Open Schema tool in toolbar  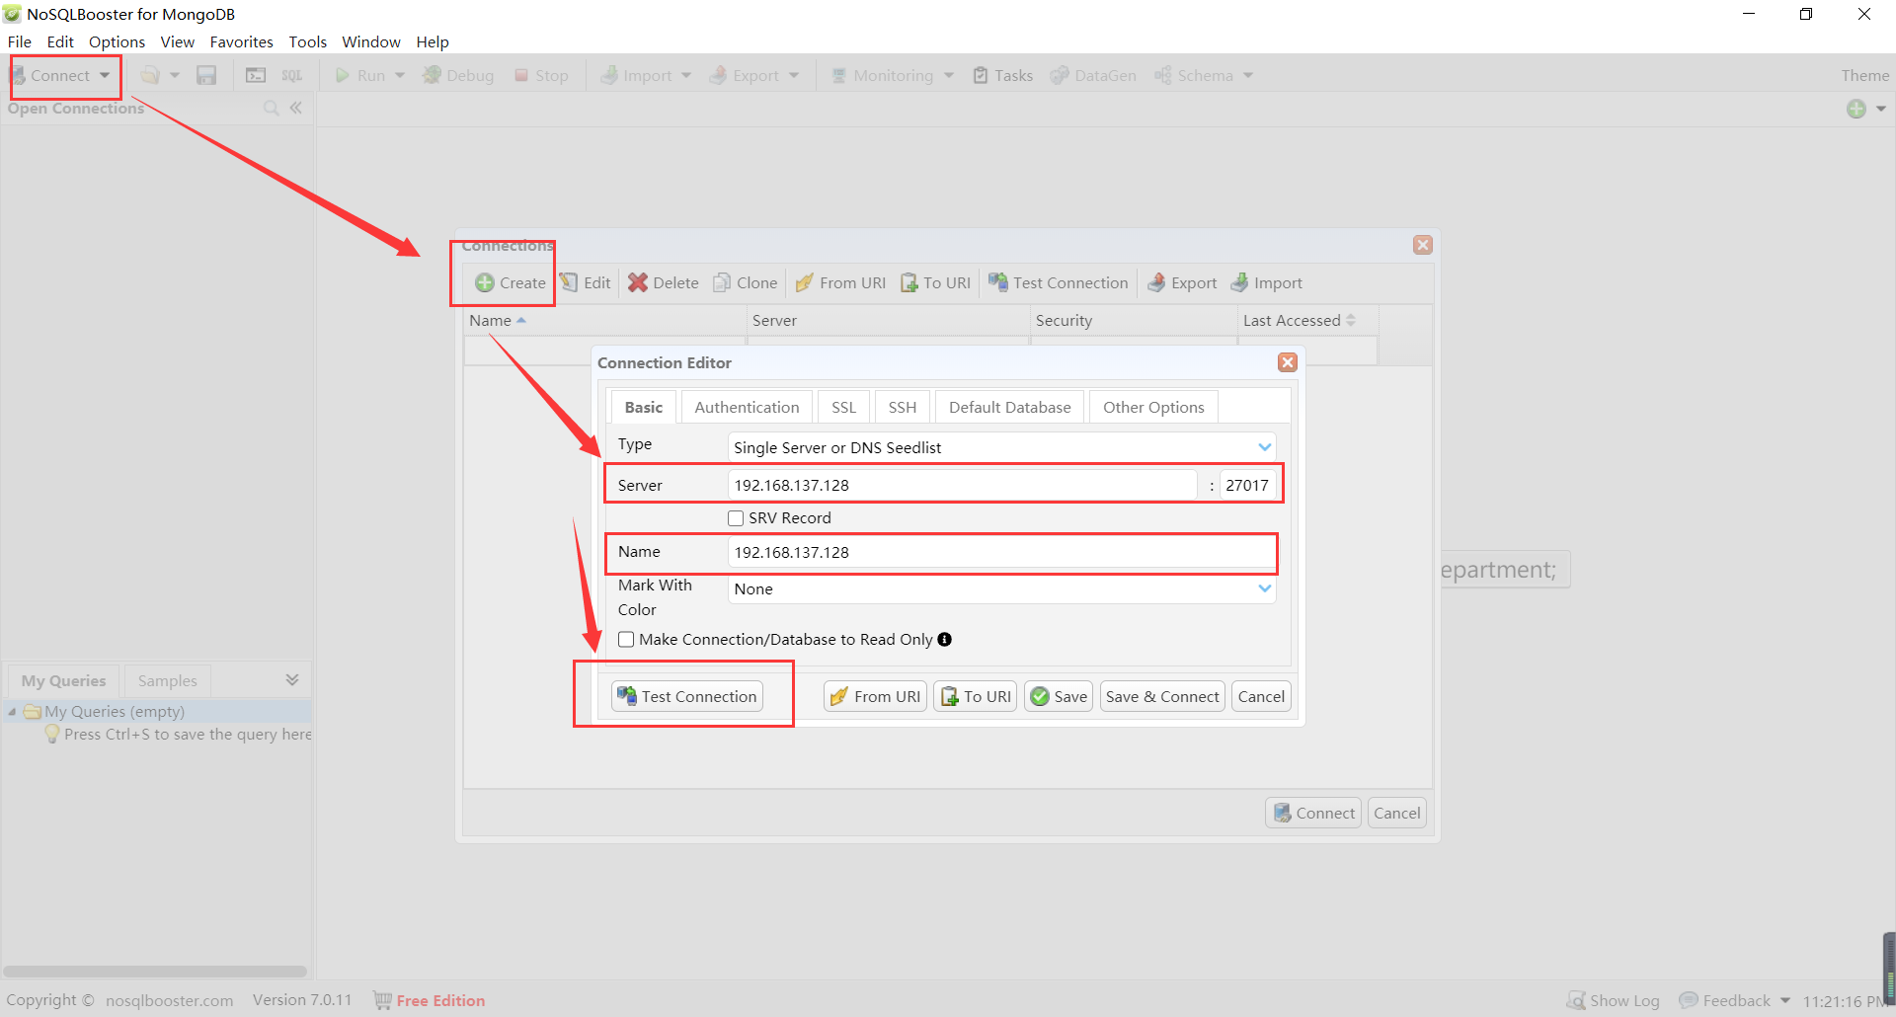click(x=1194, y=75)
